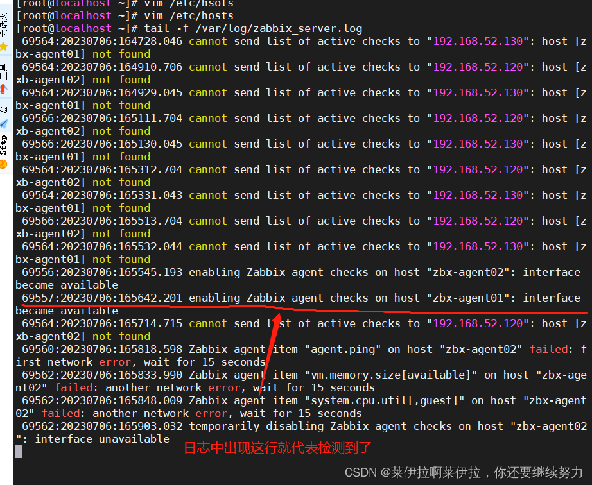The image size is (592, 485).
Task: Click IP 192.168.52.120 in the 165714.715 line
Action: point(478,323)
